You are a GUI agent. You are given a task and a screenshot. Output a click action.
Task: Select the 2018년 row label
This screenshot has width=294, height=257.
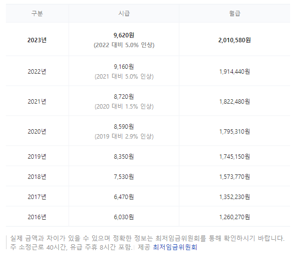37,176
